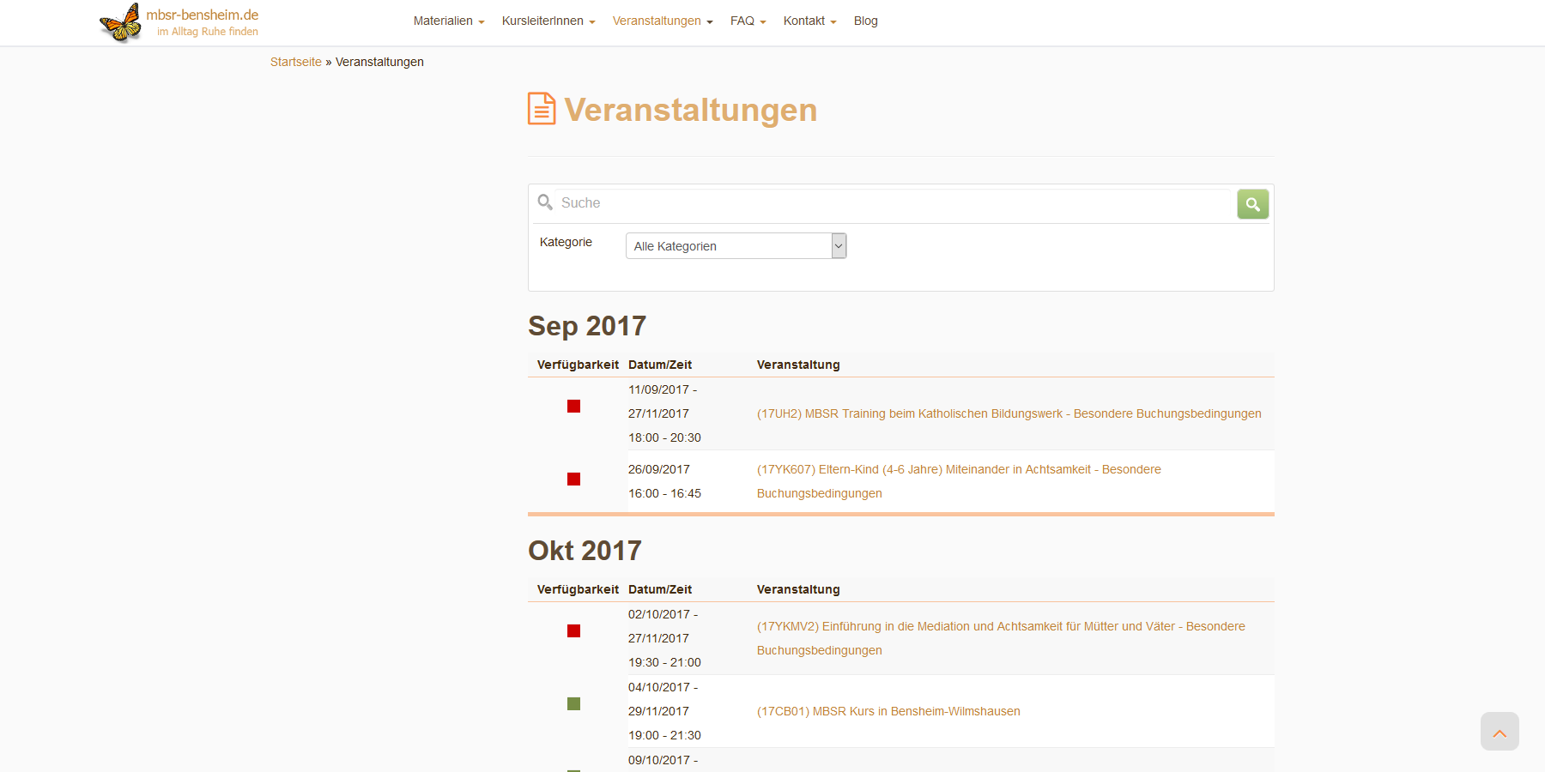The image size is (1545, 772).
Task: Expand the Materialien menu
Action: point(448,21)
